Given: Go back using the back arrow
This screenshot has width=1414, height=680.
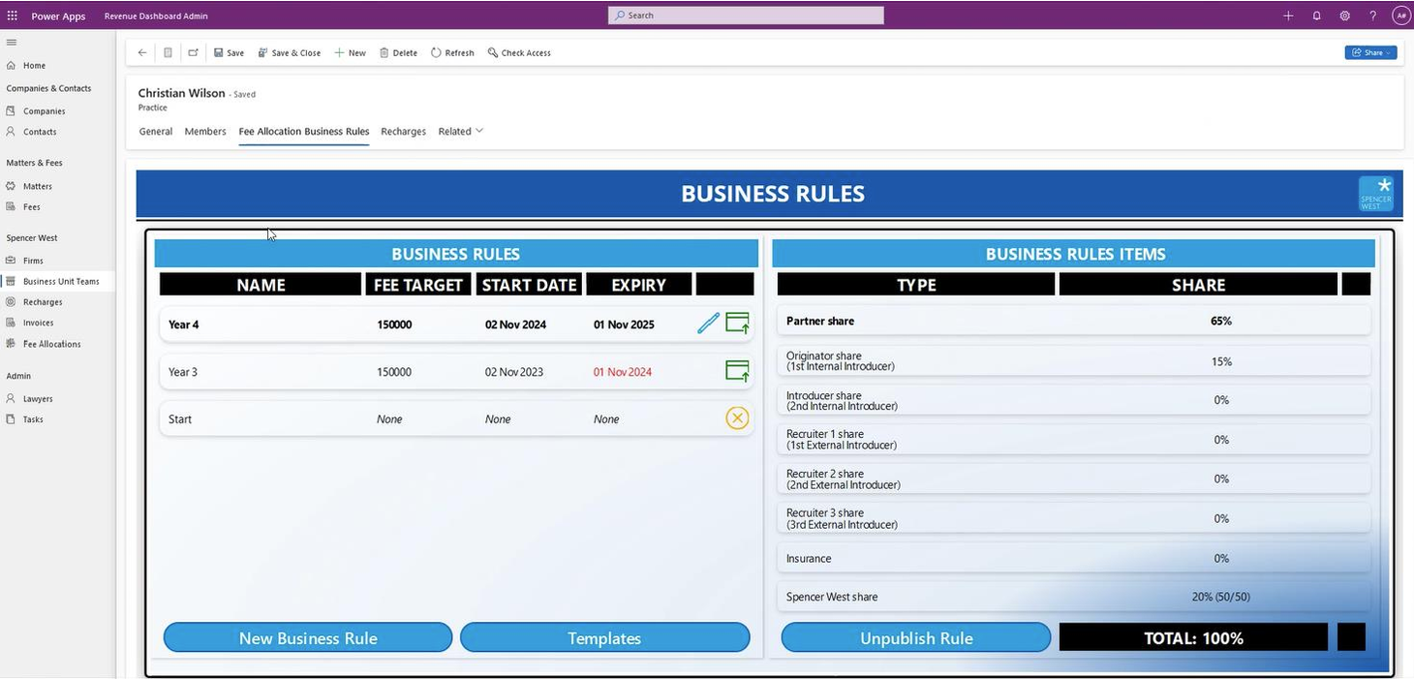Looking at the screenshot, I should (x=142, y=52).
